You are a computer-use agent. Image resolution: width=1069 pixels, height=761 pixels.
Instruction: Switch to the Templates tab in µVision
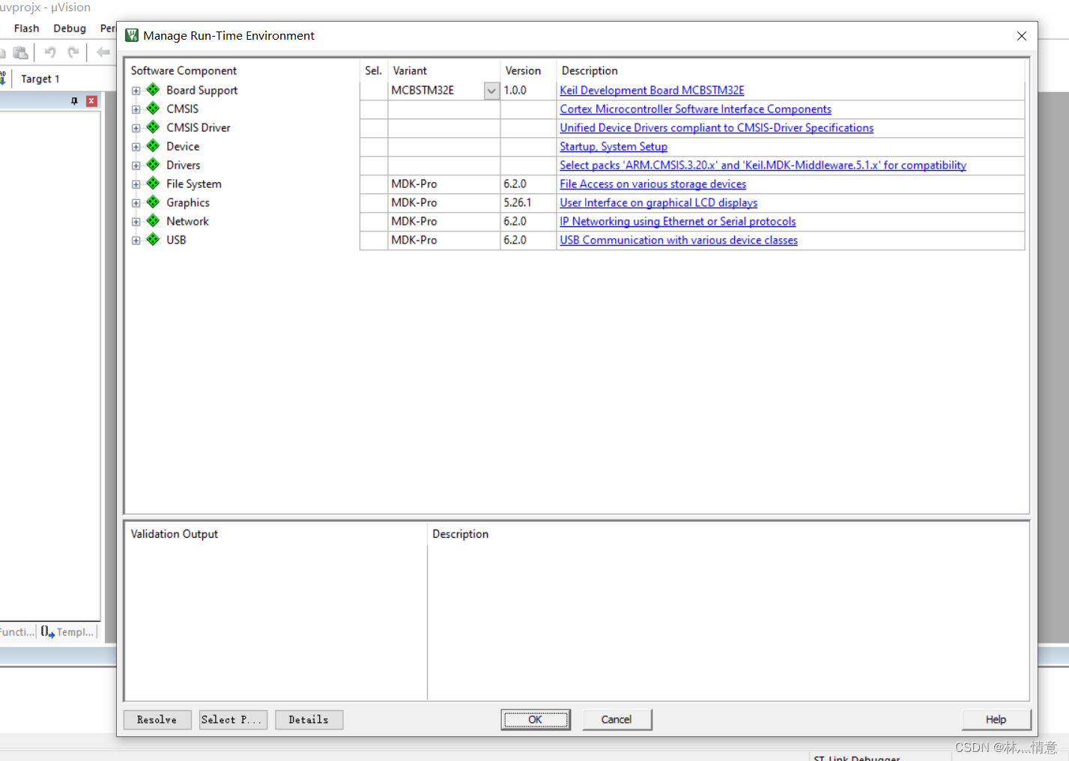pos(68,632)
